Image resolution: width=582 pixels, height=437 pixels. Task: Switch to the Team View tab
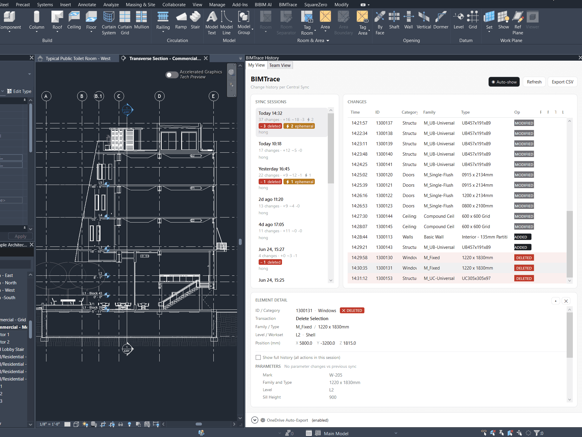coord(280,65)
